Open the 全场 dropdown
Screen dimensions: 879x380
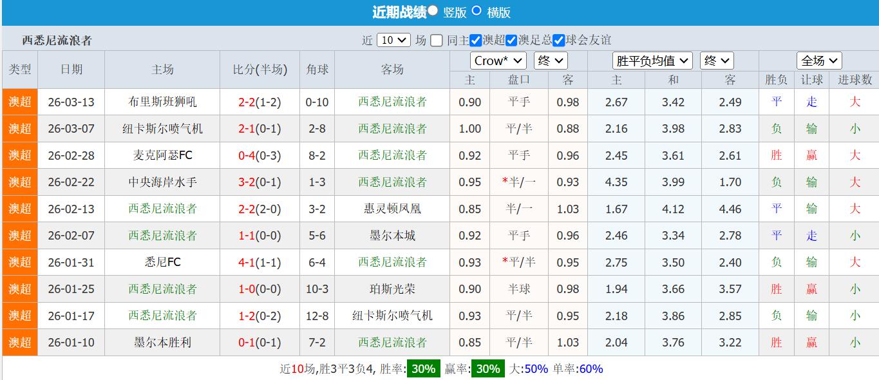[x=818, y=60]
